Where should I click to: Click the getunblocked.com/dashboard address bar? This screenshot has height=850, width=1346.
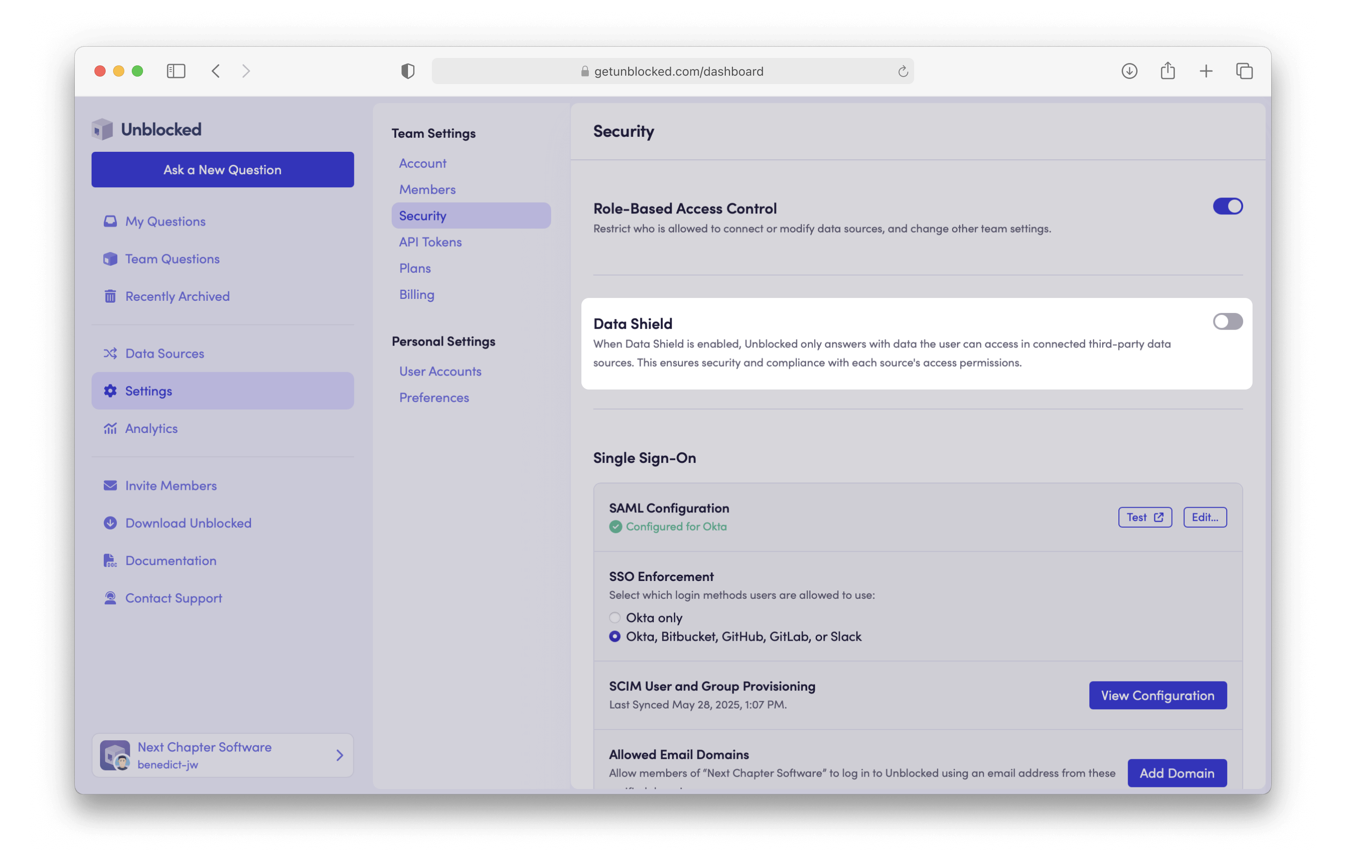pos(673,71)
